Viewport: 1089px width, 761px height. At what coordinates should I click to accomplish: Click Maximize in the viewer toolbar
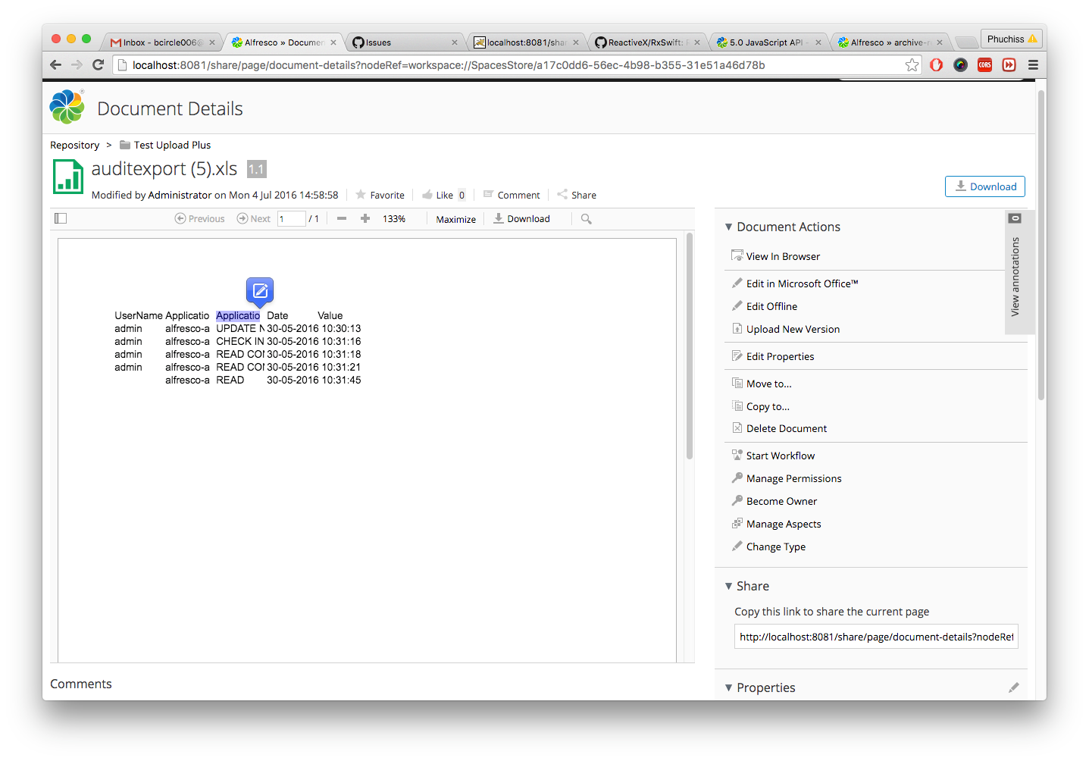456,219
